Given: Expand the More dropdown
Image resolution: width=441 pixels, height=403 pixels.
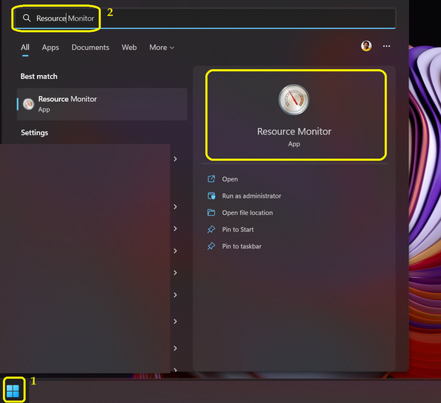Looking at the screenshot, I should pyautogui.click(x=161, y=48).
